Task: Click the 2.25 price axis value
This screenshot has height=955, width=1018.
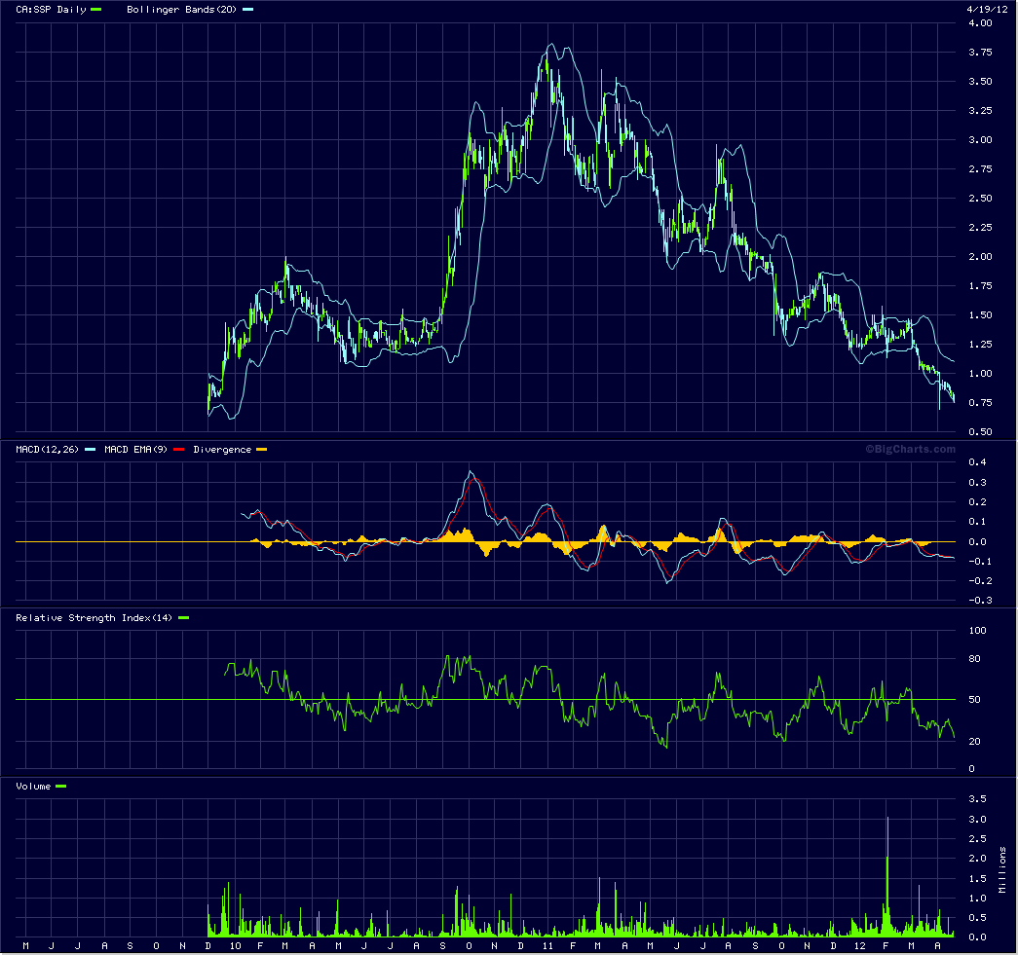Action: click(980, 228)
